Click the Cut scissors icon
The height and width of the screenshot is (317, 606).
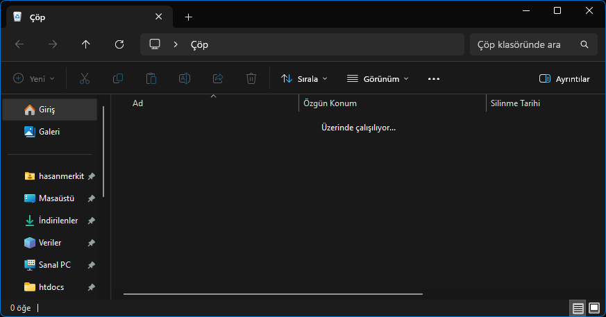coord(85,79)
